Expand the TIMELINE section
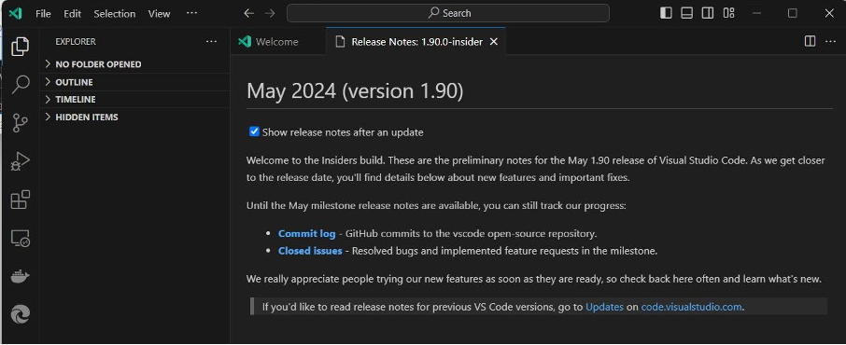Viewport: 846px width, 345px height. click(x=134, y=99)
